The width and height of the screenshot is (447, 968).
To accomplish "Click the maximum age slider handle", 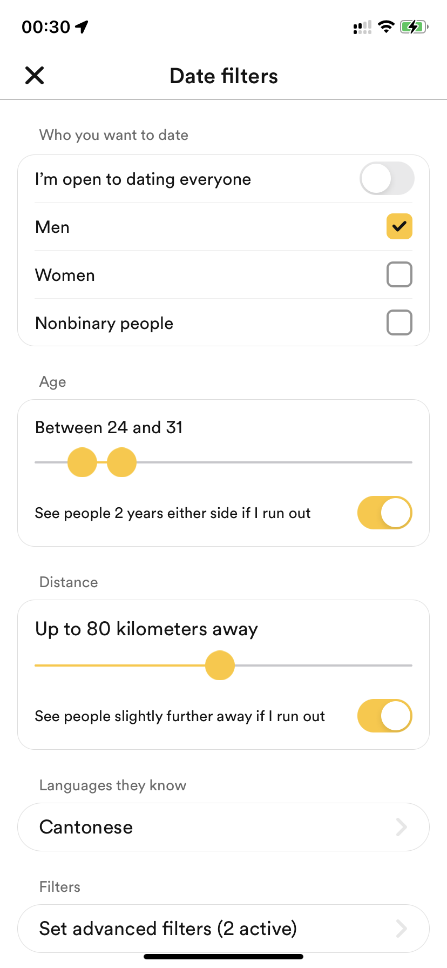I will coord(121,462).
